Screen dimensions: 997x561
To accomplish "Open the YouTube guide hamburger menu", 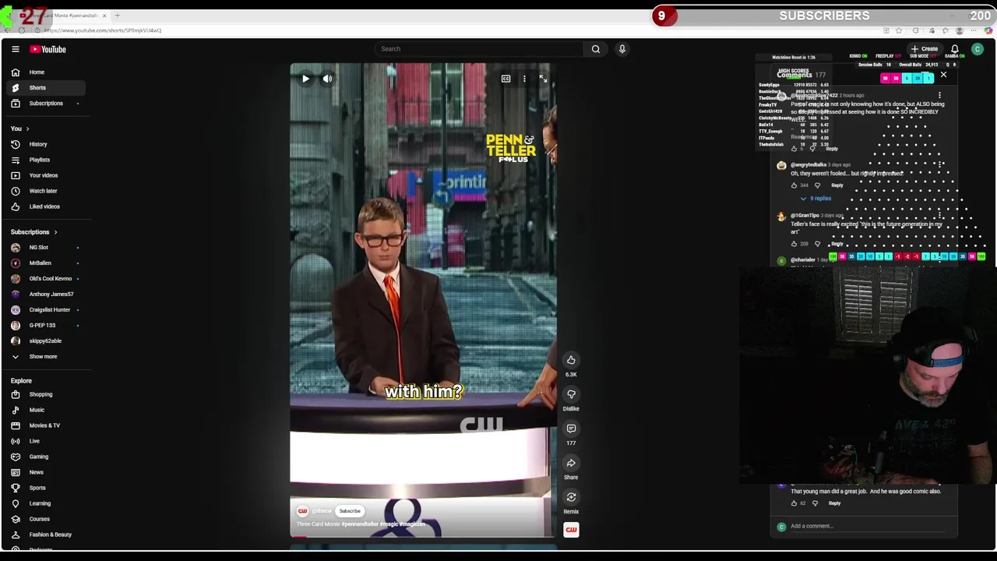I will coord(15,49).
